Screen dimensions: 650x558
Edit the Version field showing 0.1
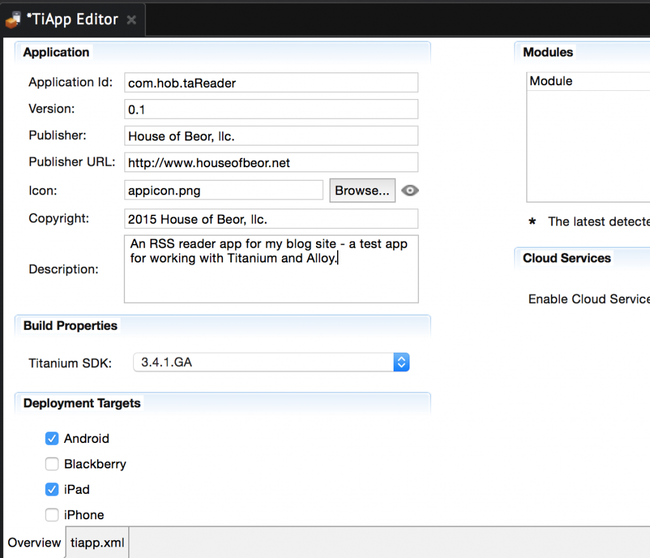(x=271, y=109)
